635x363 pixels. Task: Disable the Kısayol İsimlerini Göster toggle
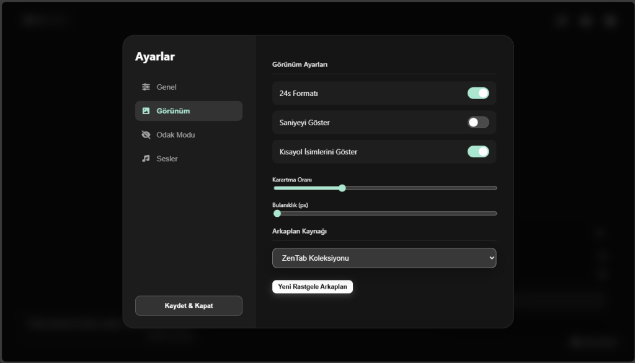(478, 152)
